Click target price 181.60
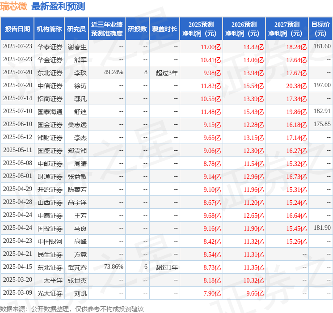The width and height of the screenshot is (333, 313). point(322,47)
